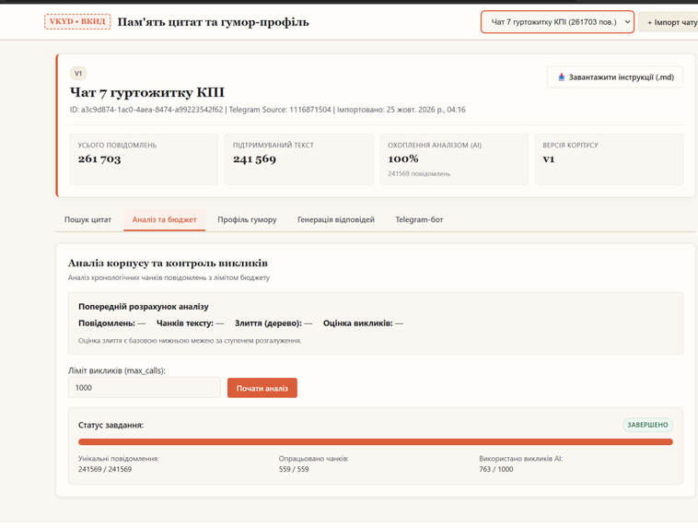
Task: Click the download icon in instructions button
Action: point(562,77)
